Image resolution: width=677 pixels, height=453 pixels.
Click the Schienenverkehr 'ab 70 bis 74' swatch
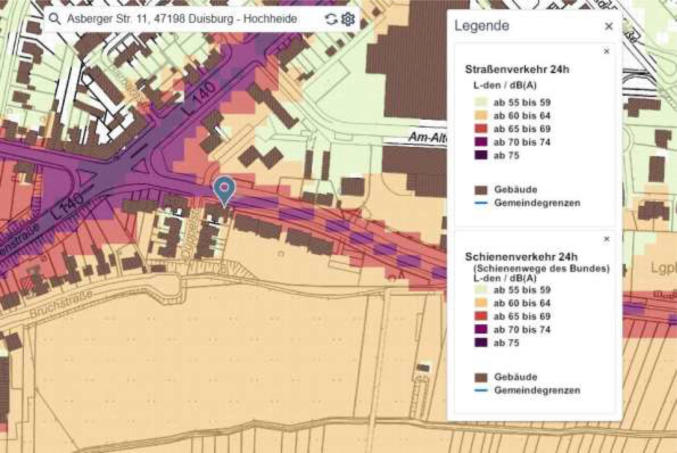(x=481, y=329)
